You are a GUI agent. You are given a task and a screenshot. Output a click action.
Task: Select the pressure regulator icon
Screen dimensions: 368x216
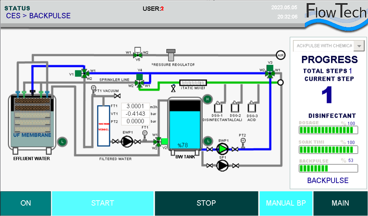point(171,55)
